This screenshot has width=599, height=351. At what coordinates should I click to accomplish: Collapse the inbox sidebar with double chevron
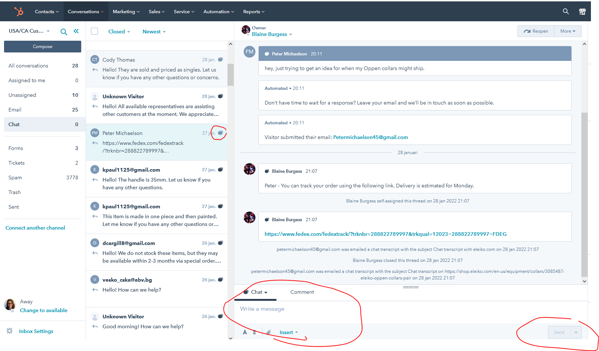[76, 31]
